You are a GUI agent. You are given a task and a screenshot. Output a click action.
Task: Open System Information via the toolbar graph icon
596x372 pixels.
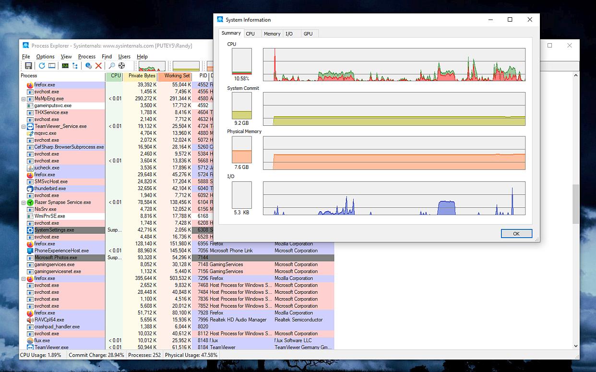click(x=65, y=66)
